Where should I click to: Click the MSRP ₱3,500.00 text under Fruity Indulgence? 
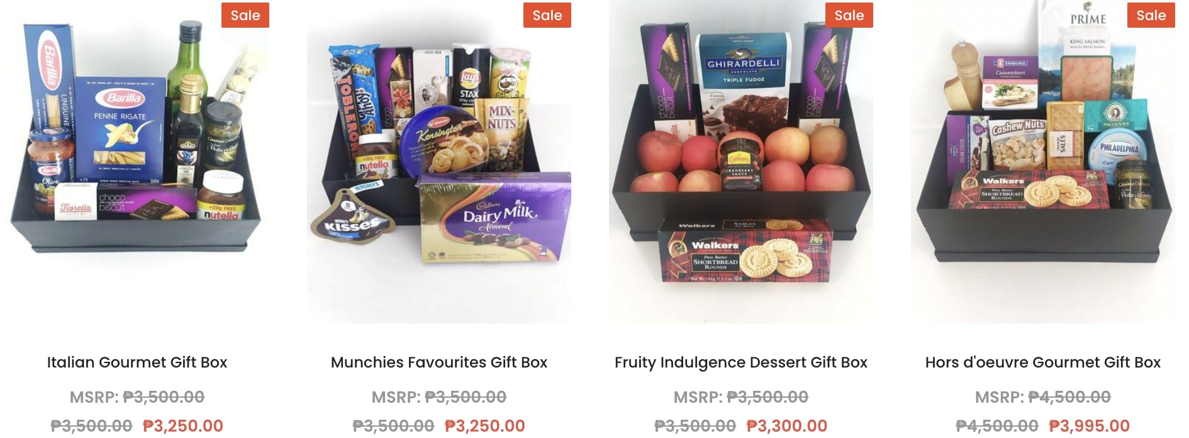tap(741, 397)
